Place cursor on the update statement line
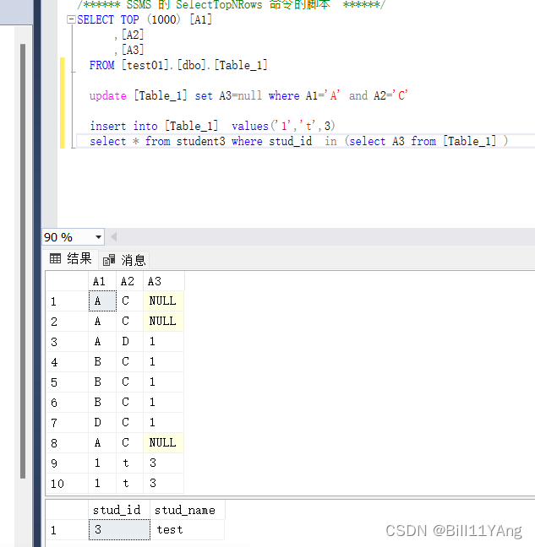 click(x=248, y=95)
